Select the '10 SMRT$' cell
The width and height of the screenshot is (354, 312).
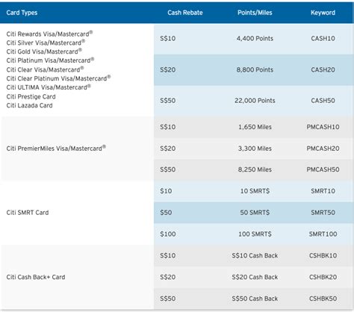click(255, 191)
